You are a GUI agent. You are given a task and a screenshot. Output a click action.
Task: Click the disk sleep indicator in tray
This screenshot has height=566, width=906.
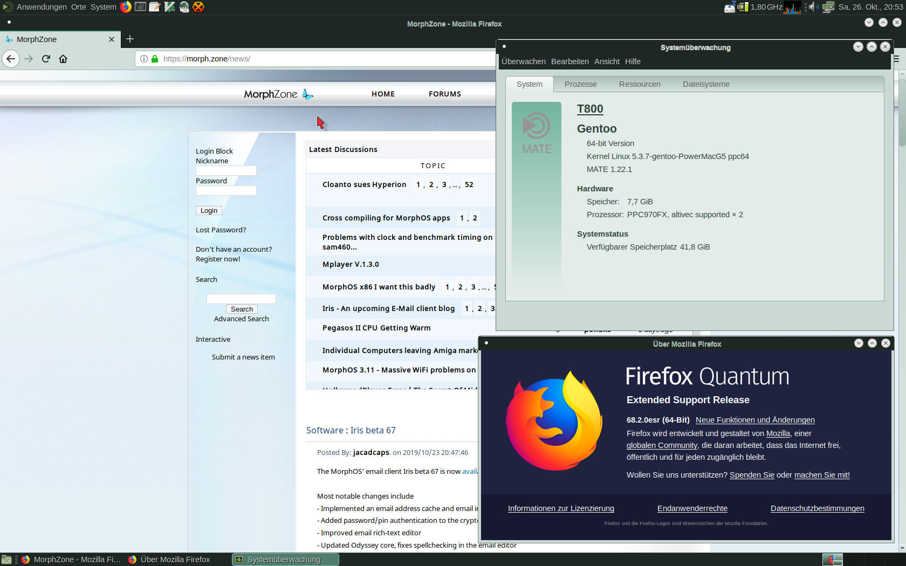pyautogui.click(x=730, y=7)
